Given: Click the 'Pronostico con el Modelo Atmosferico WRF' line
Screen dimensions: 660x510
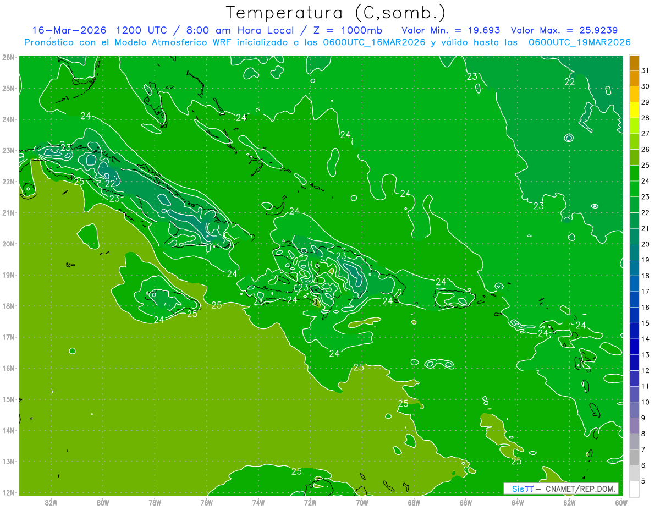Looking at the screenshot, I should 129,42.
